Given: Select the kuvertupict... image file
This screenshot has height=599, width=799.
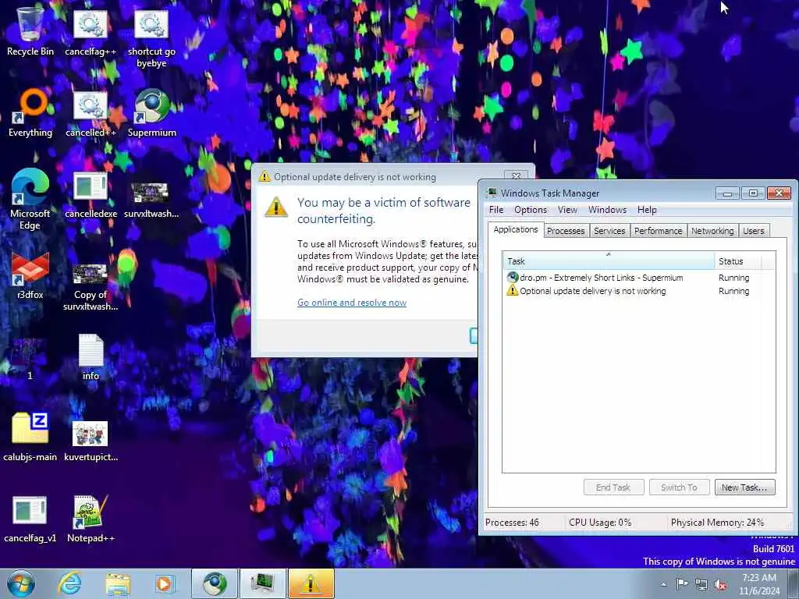Looking at the screenshot, I should coord(91,441).
